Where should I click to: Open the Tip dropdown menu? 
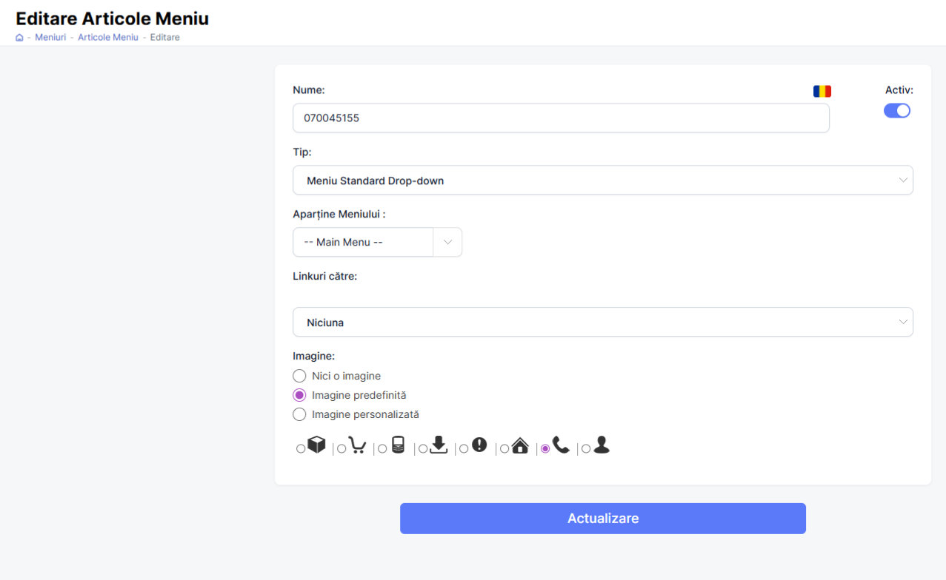(x=602, y=181)
